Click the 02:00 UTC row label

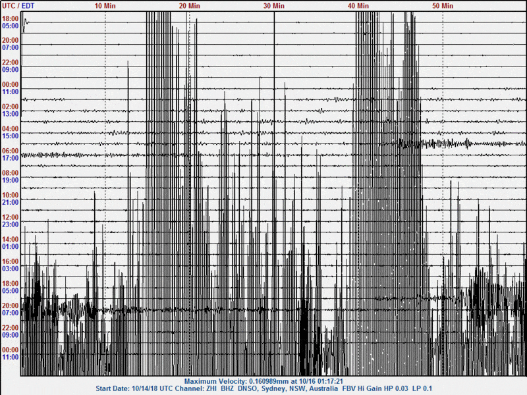coord(10,107)
